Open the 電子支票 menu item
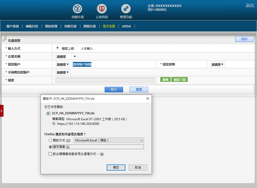The height and width of the screenshot is (188, 257). tap(109, 26)
